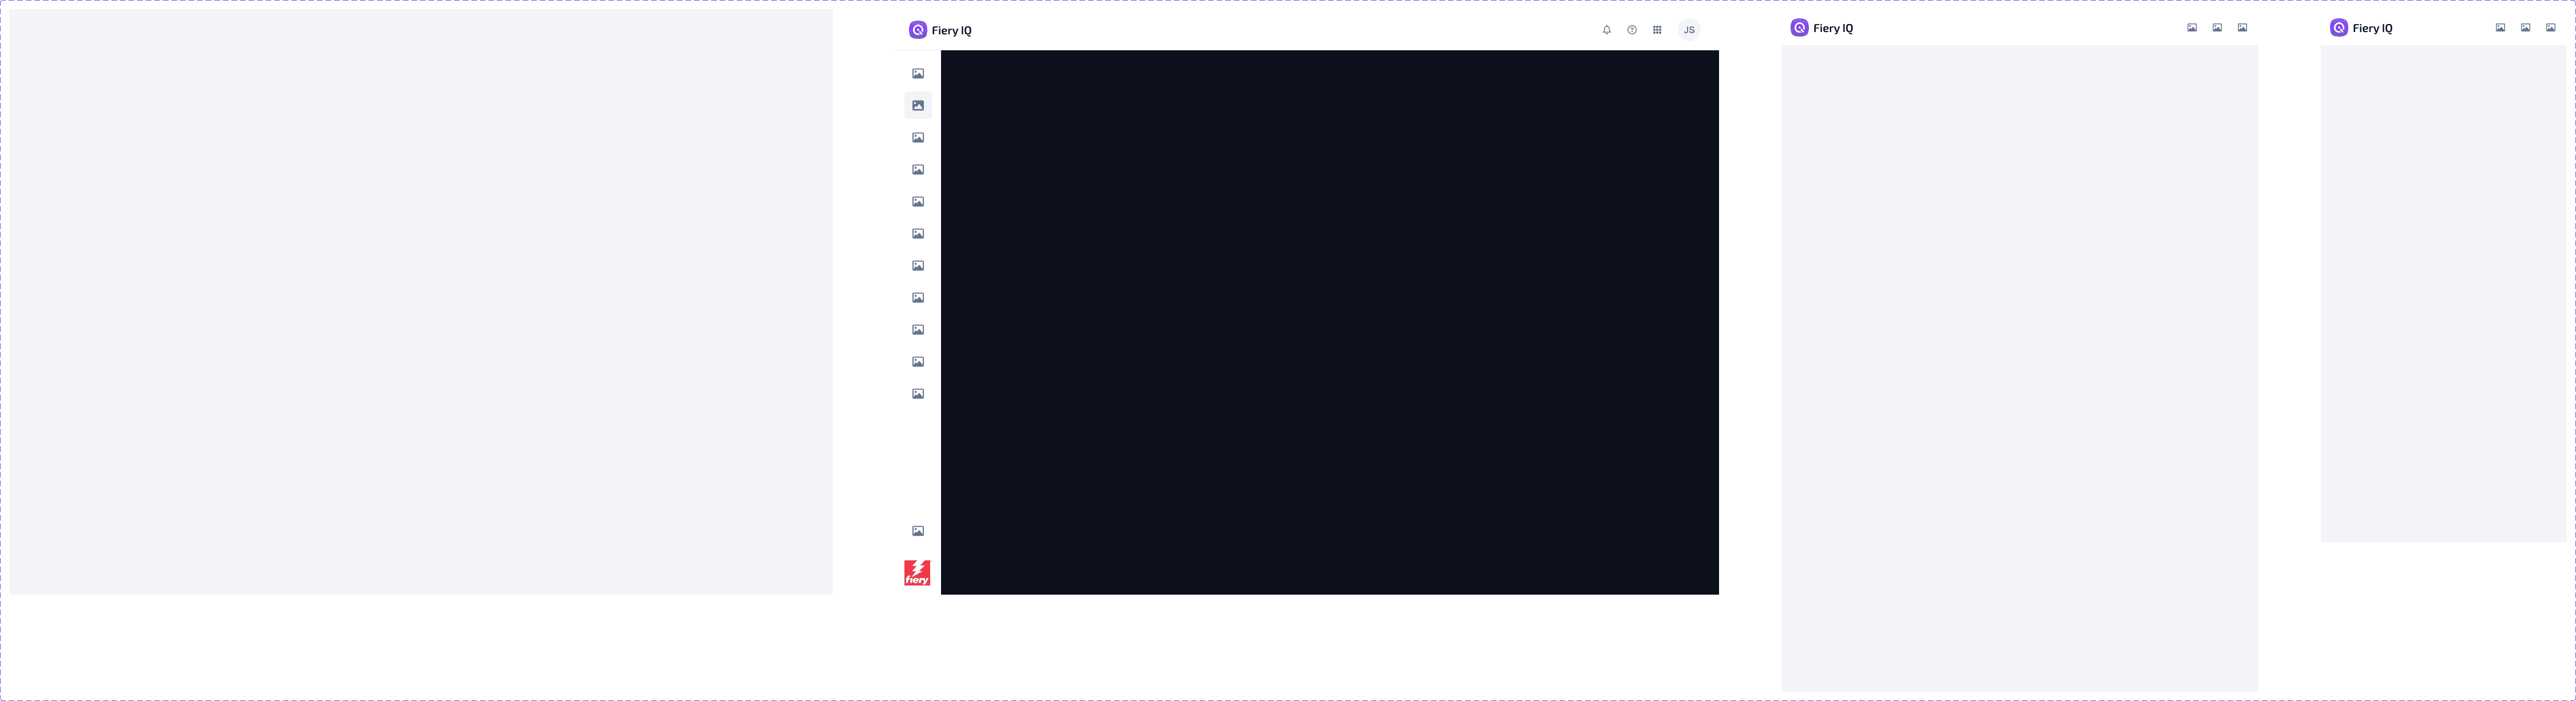
Task: Click the lone sidebar icon above the Fiery logo
Action: [x=917, y=530]
